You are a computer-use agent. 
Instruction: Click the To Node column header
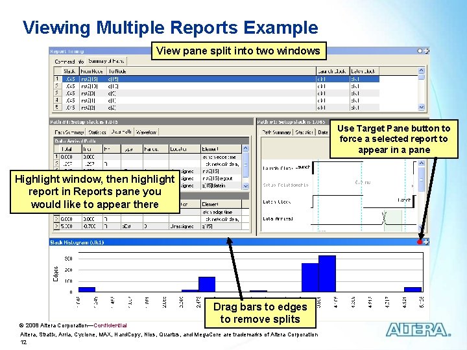pyautogui.click(x=211, y=71)
